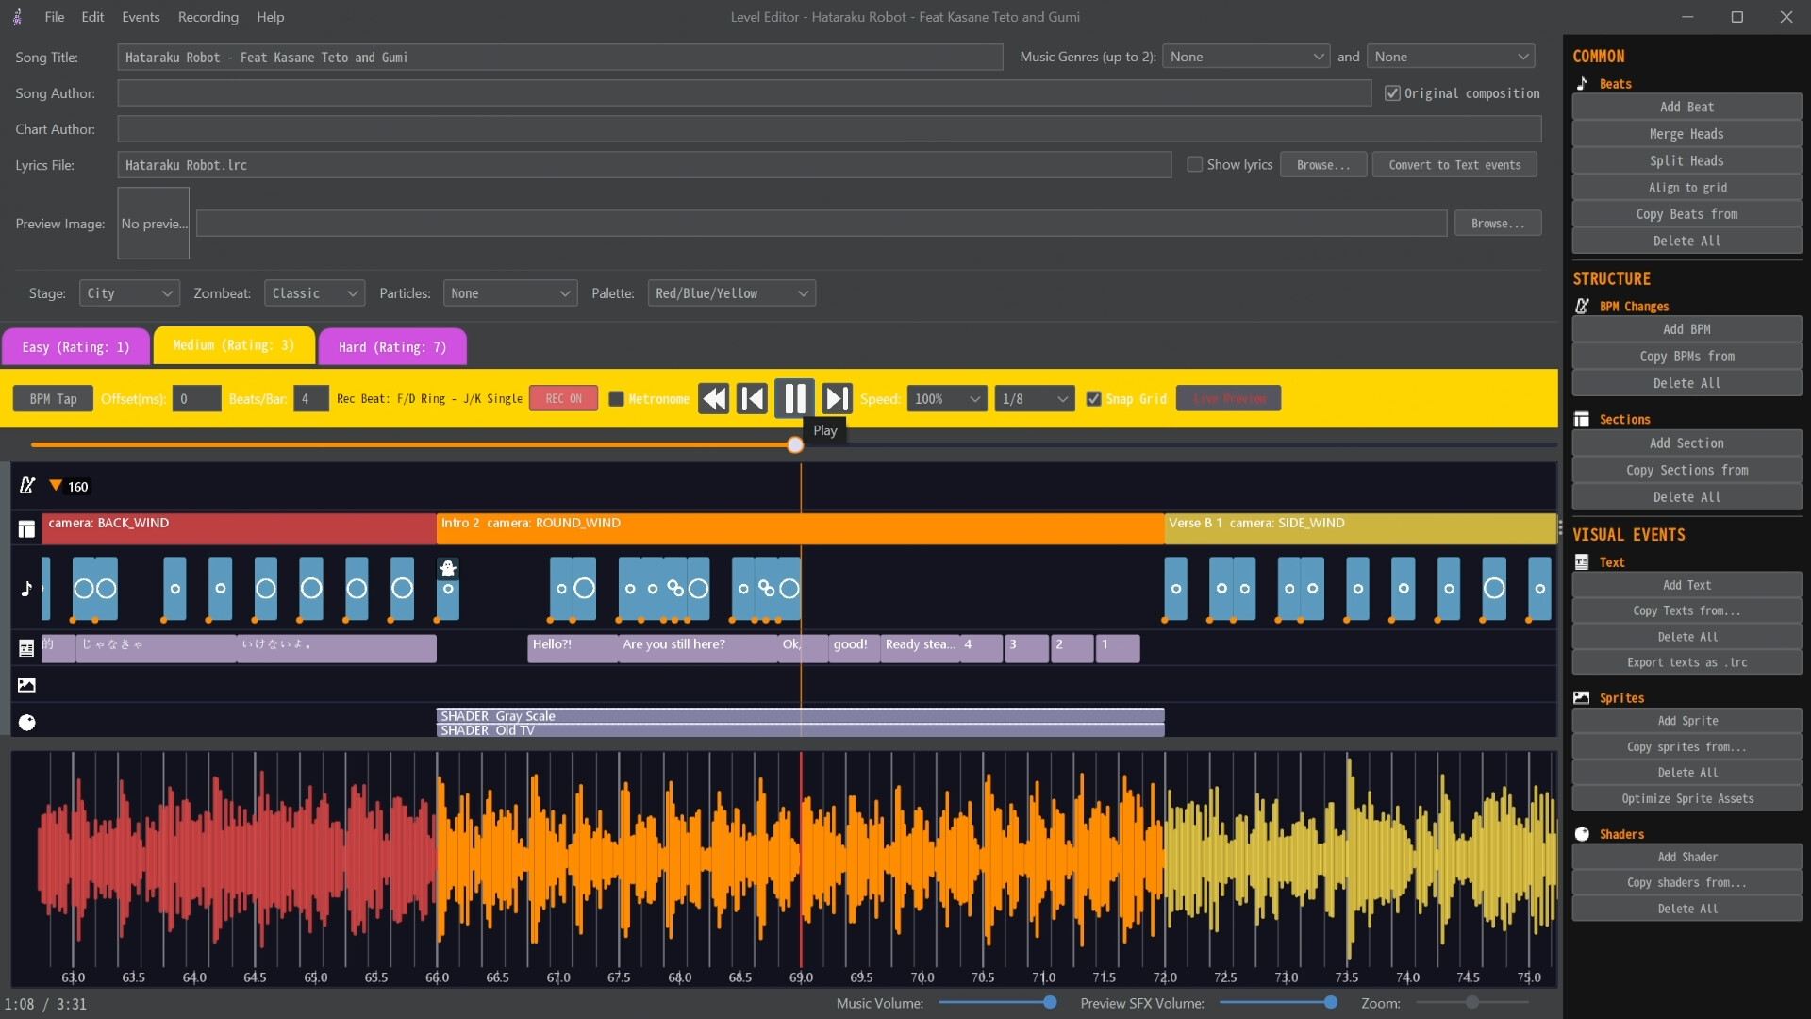Click the Add Beat button
1811x1019 pixels.
click(1686, 108)
